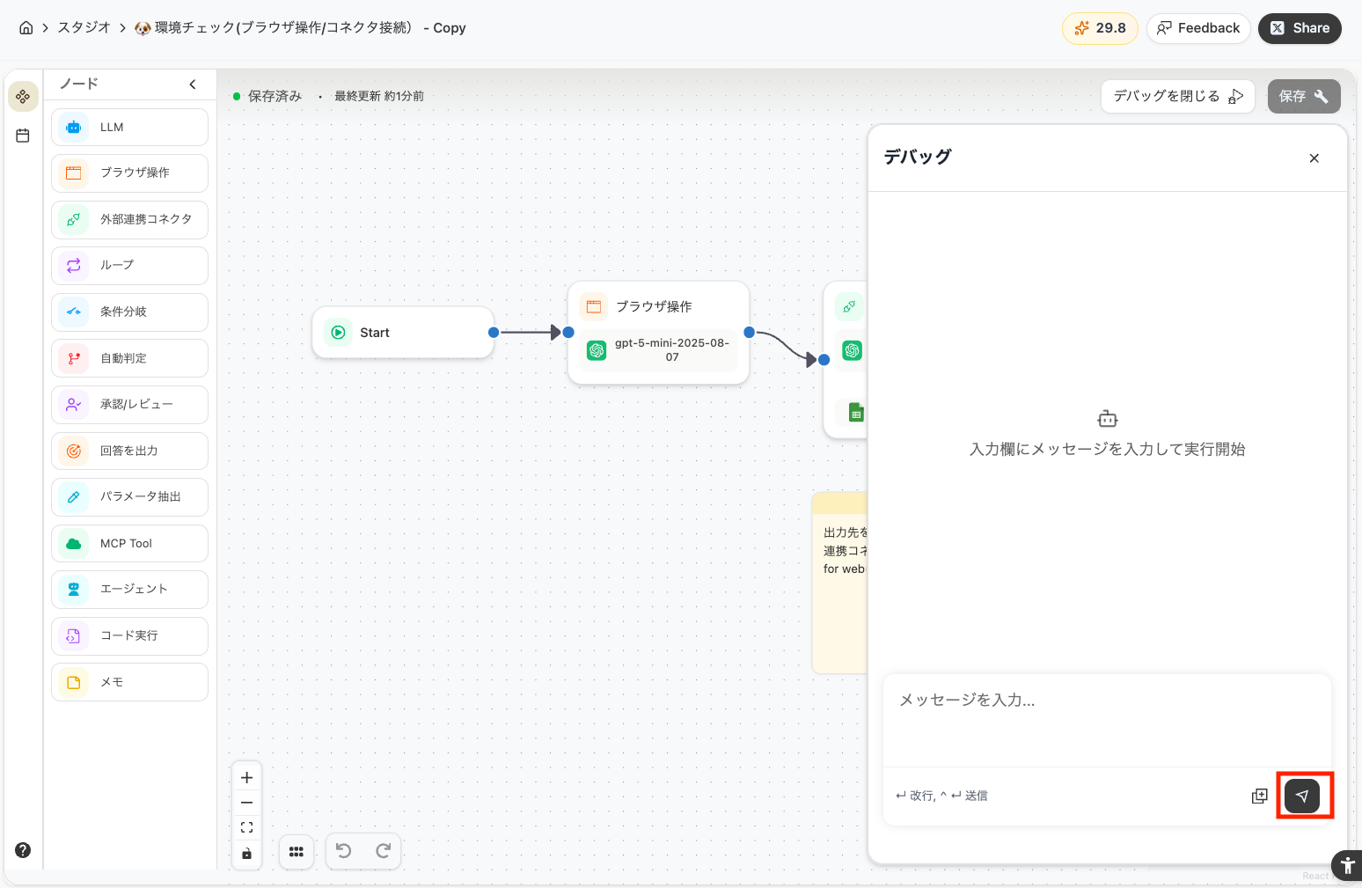Viewport: 1362px width, 888px height.
Task: Add the エージェント node
Action: pyautogui.click(x=129, y=589)
